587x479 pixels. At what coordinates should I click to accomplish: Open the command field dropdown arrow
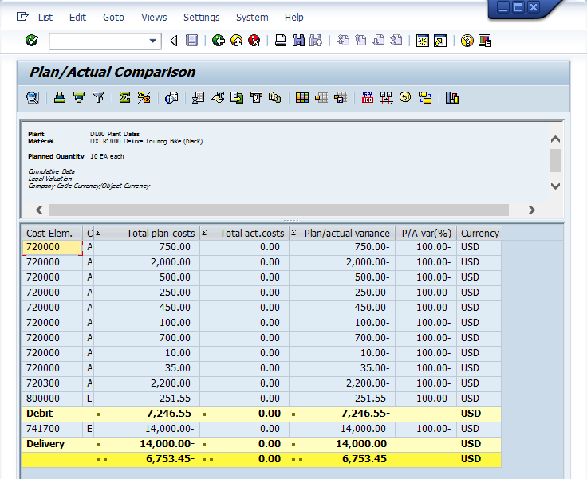153,41
